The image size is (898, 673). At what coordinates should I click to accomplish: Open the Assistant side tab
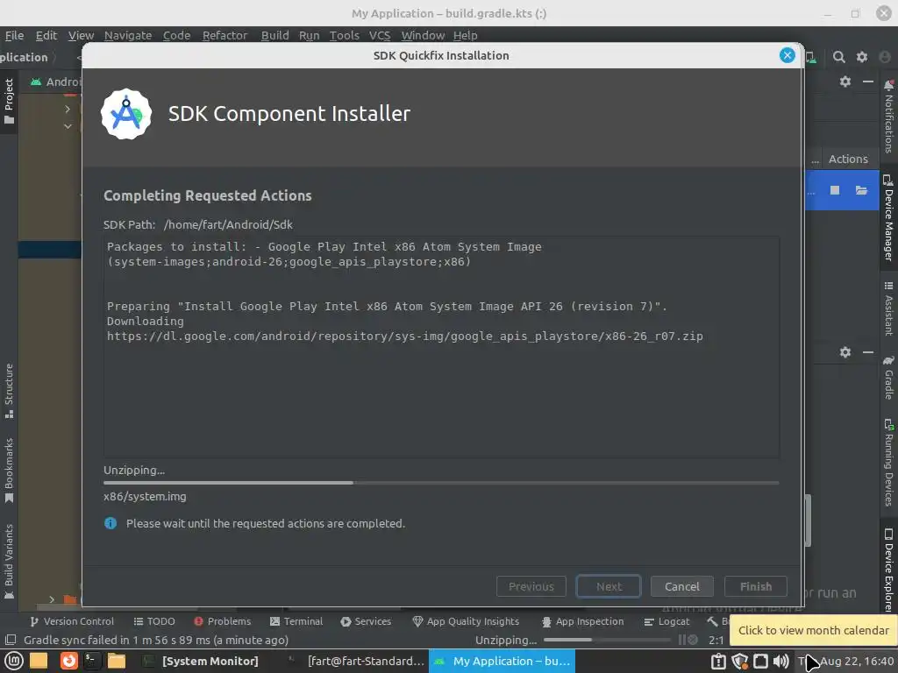tap(888, 308)
